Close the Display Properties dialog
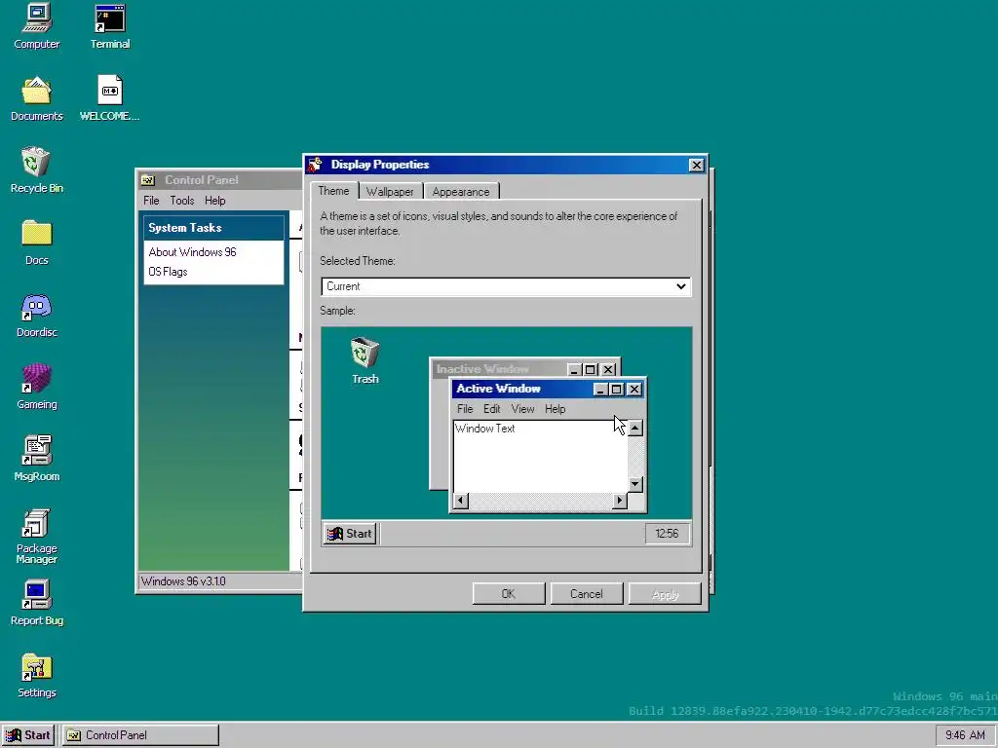The width and height of the screenshot is (998, 748). coord(696,166)
